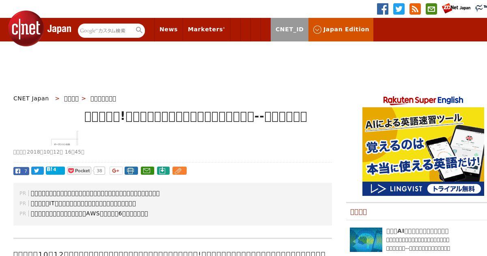Open the sidebar headline containing AI
The height and width of the screenshot is (256, 487).
(417, 231)
